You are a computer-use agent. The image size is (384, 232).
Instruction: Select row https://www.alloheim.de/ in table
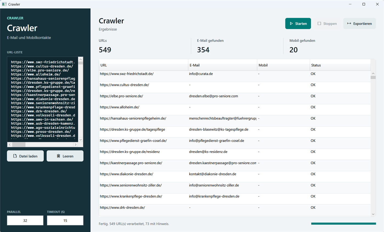coord(235,110)
